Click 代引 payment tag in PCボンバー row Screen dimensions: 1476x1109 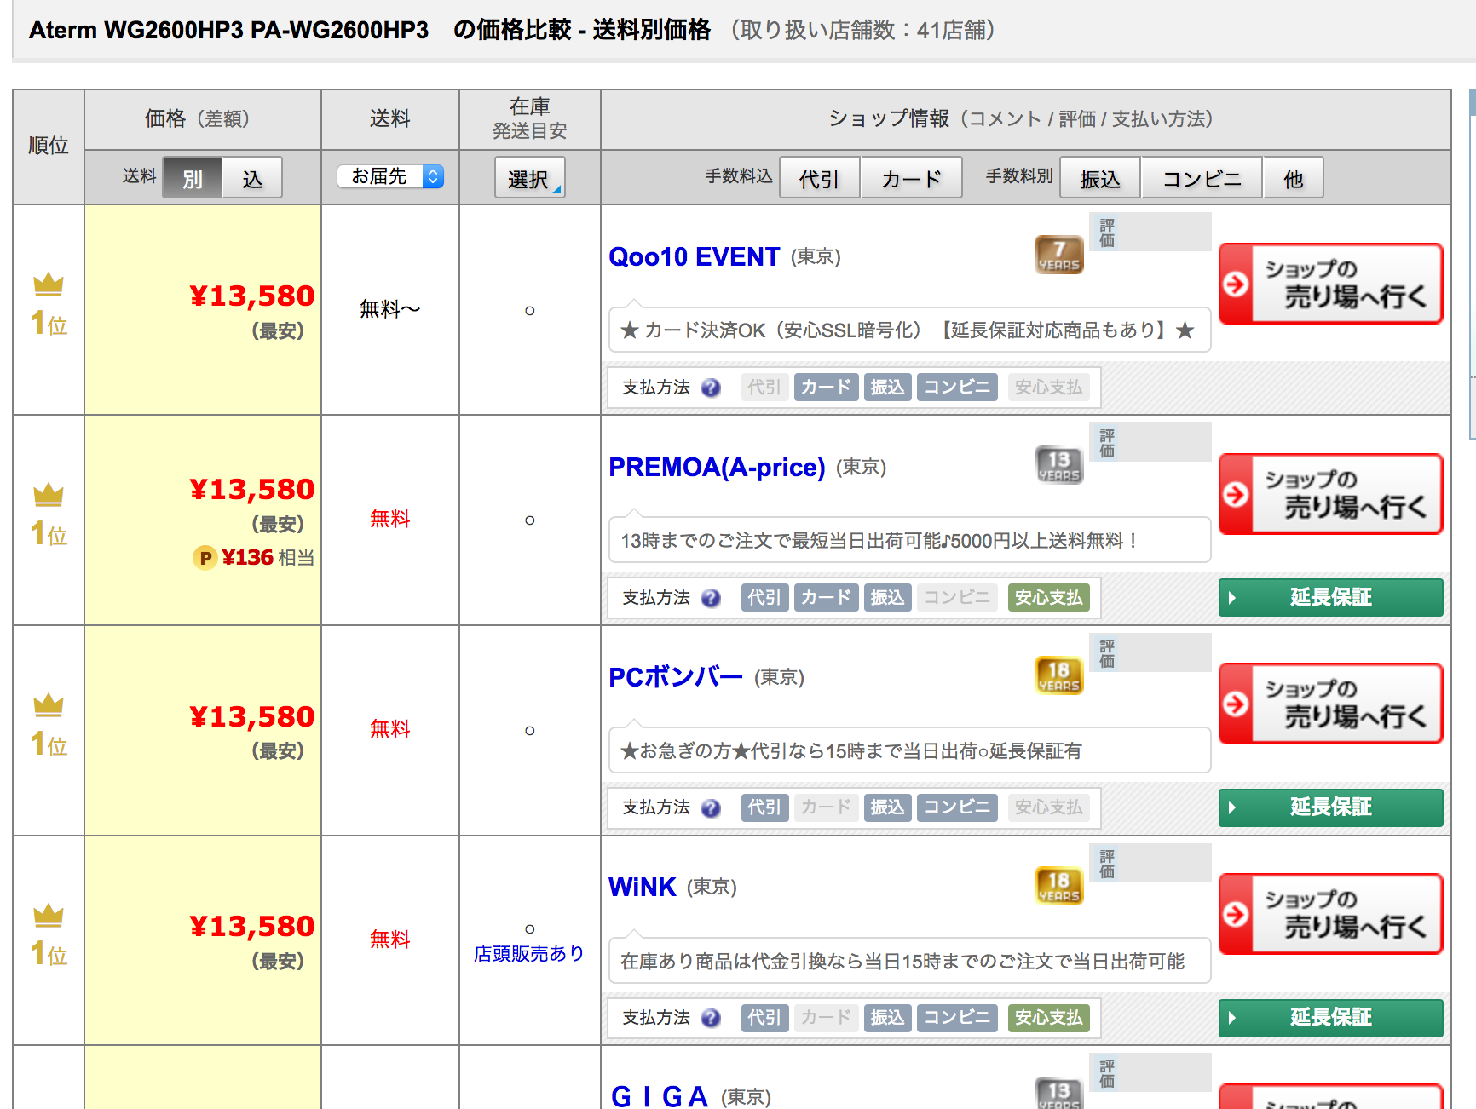[x=764, y=807]
